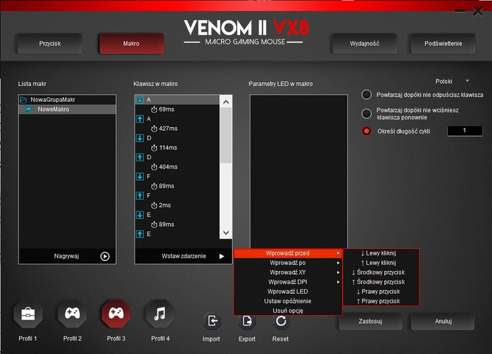Select the Profil 1 briefcase icon
Viewport: 492px width, 354px height.
28,314
